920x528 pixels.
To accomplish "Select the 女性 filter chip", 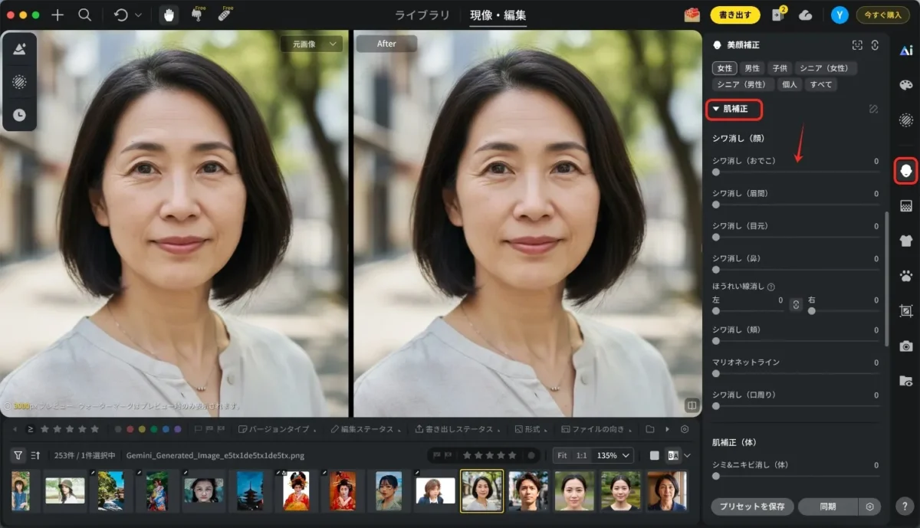I will click(x=724, y=67).
